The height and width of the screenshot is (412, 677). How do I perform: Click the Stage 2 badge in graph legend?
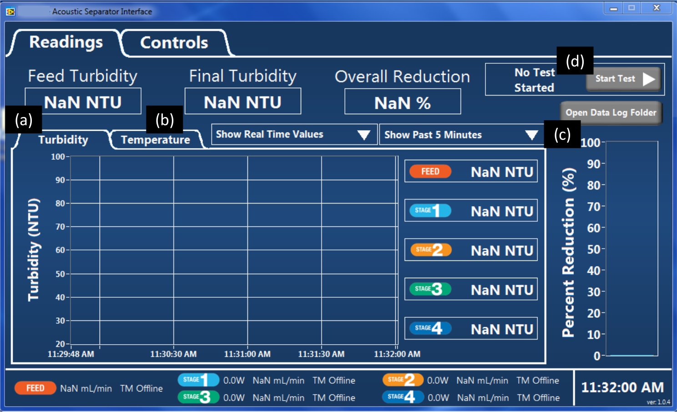[x=430, y=249]
